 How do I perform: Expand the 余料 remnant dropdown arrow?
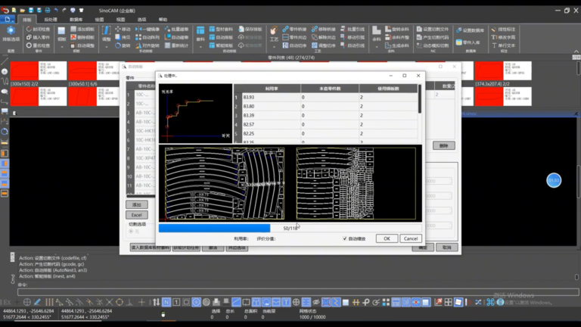377,47
